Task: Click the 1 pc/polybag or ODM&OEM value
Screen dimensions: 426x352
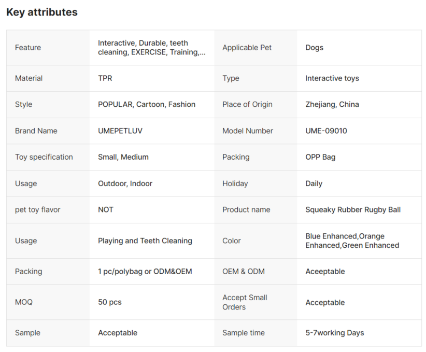Action: (x=145, y=272)
